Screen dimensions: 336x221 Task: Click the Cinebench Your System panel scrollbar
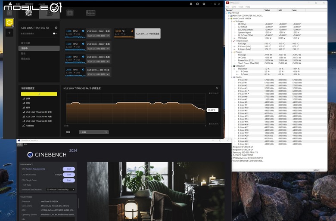(x=78, y=203)
